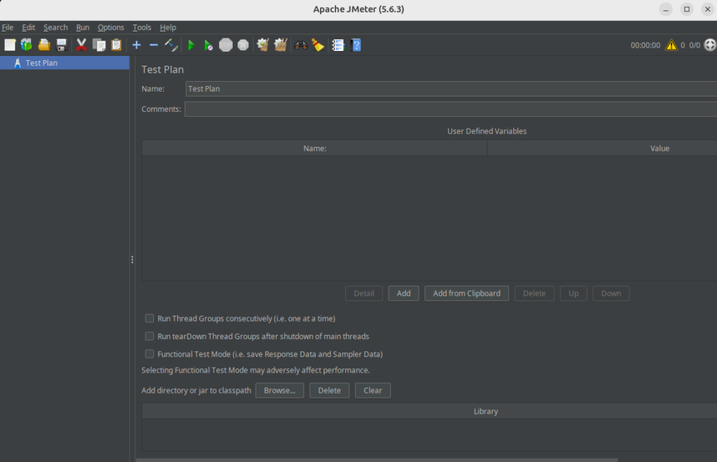Expand all tree nodes with plus icon

(136, 45)
